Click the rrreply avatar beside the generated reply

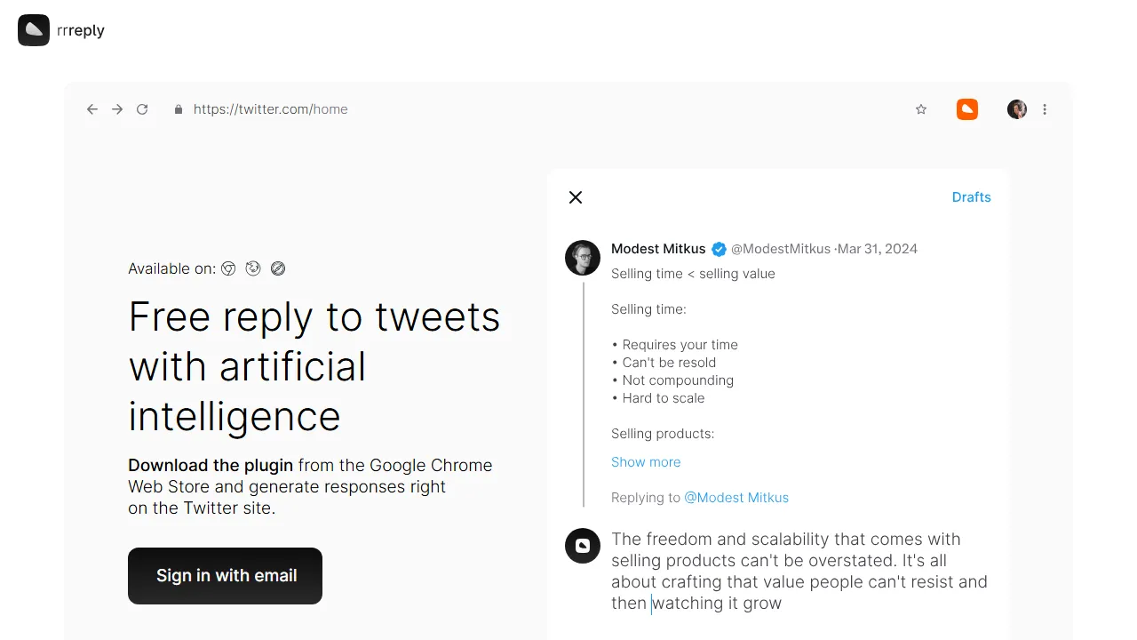pos(583,546)
